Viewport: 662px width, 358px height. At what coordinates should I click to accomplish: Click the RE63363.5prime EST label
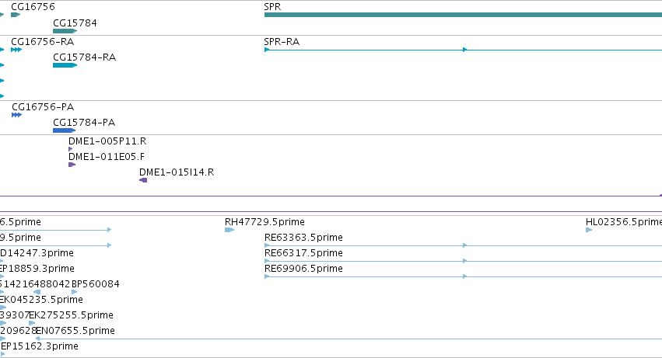tap(303, 238)
